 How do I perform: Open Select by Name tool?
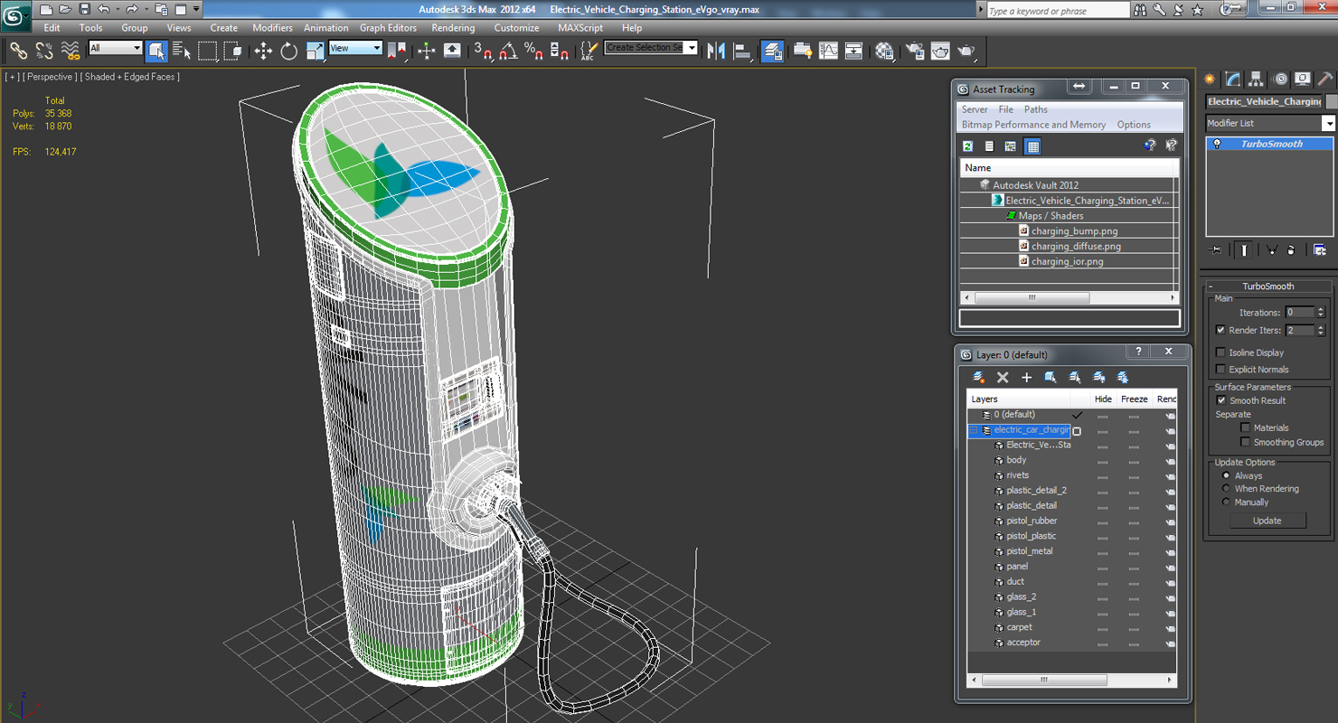click(182, 51)
